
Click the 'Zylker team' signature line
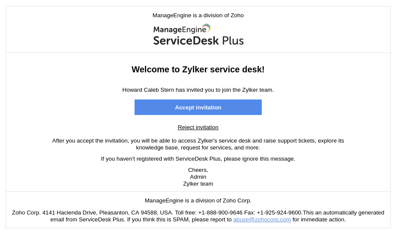pyautogui.click(x=198, y=183)
